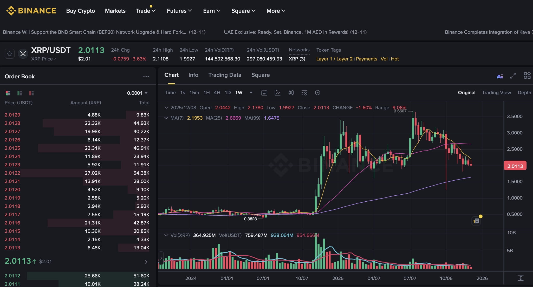Open the candlestick display settings icon
The image size is (533, 287).
pos(291,93)
